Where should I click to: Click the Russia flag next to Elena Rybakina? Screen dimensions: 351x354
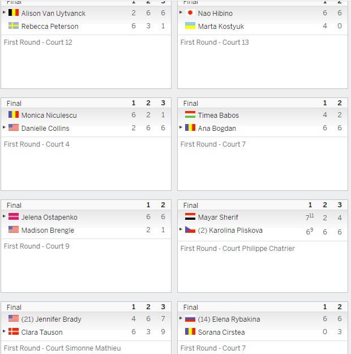pos(190,319)
